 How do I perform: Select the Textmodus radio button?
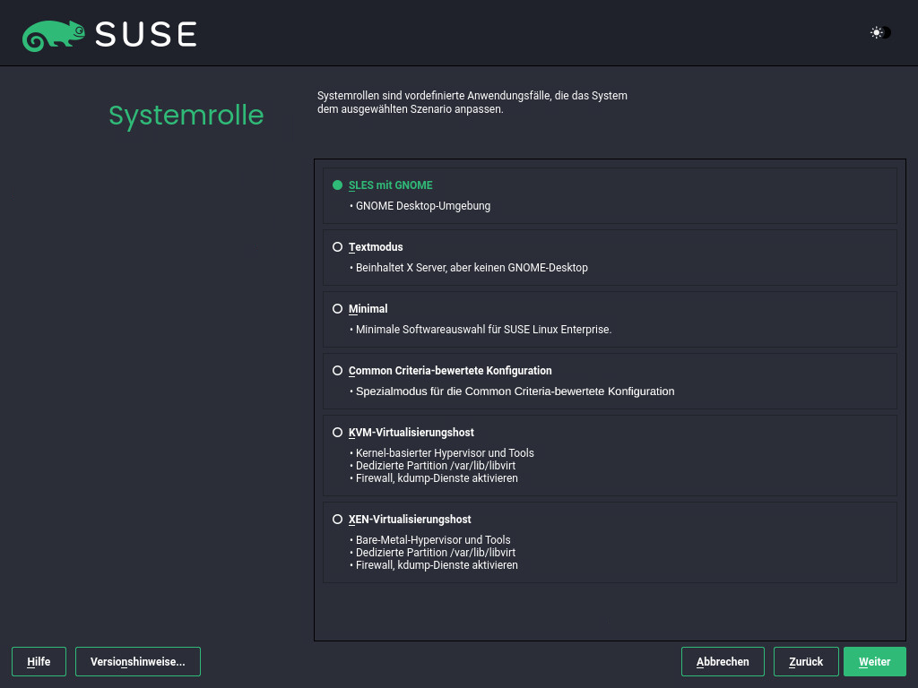click(337, 247)
